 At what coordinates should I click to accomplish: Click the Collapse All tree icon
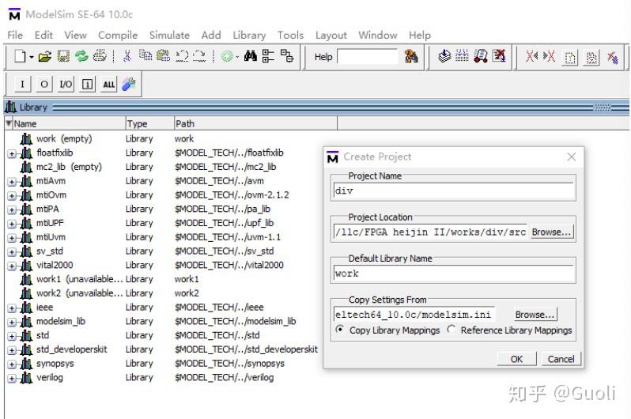point(268,56)
